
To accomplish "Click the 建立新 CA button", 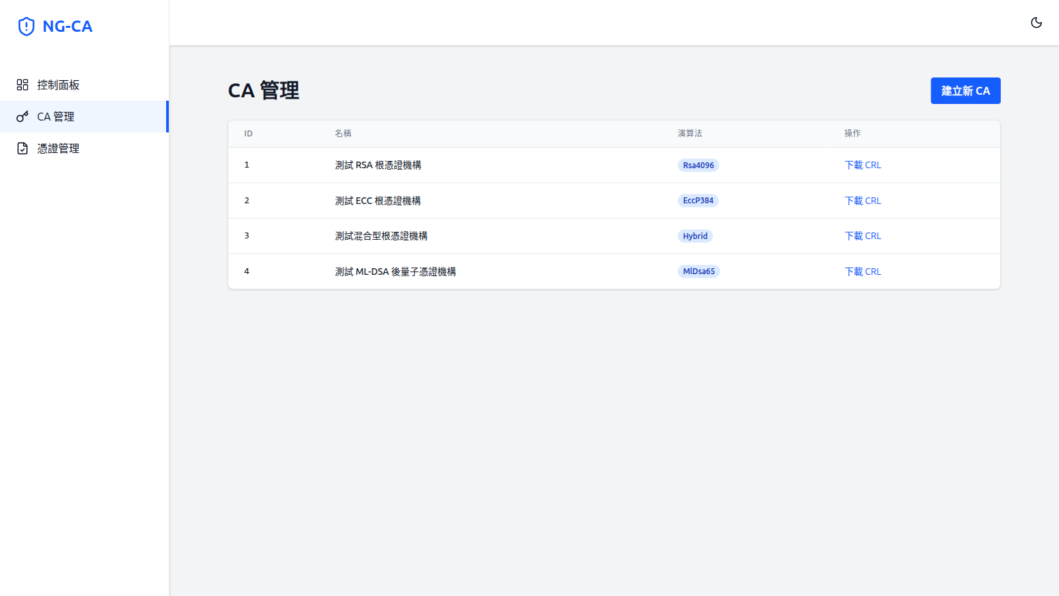I will pos(965,91).
